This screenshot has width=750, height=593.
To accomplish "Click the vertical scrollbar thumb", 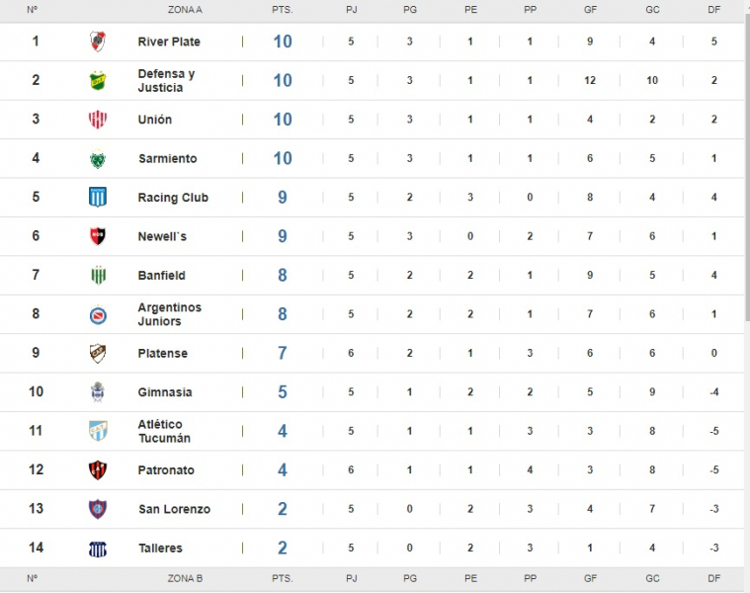I will 747,167.
